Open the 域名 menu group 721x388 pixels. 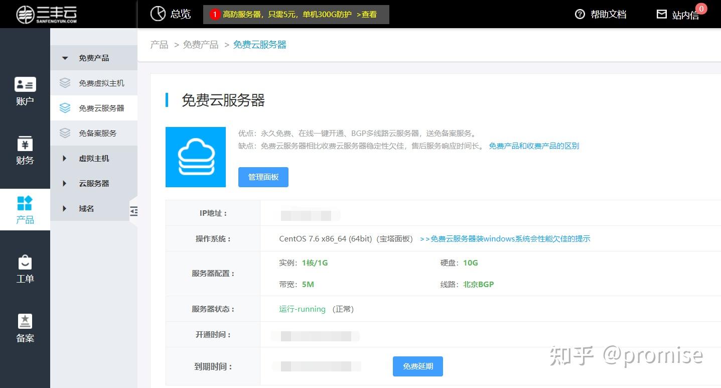click(x=94, y=208)
